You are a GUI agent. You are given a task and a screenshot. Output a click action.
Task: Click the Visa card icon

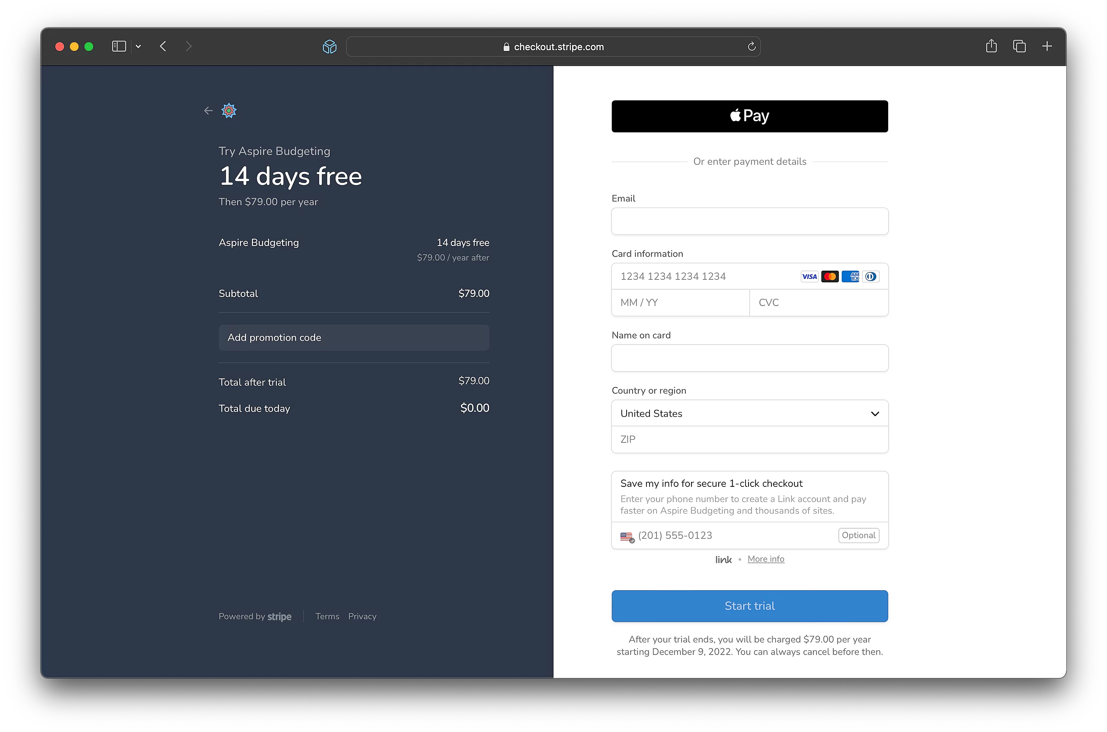pos(809,276)
